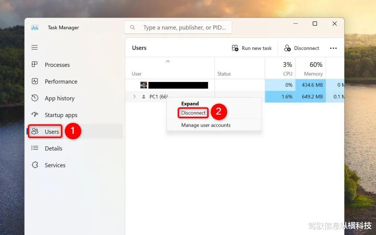Open the Details page
376x235 pixels.
[x=54, y=149]
